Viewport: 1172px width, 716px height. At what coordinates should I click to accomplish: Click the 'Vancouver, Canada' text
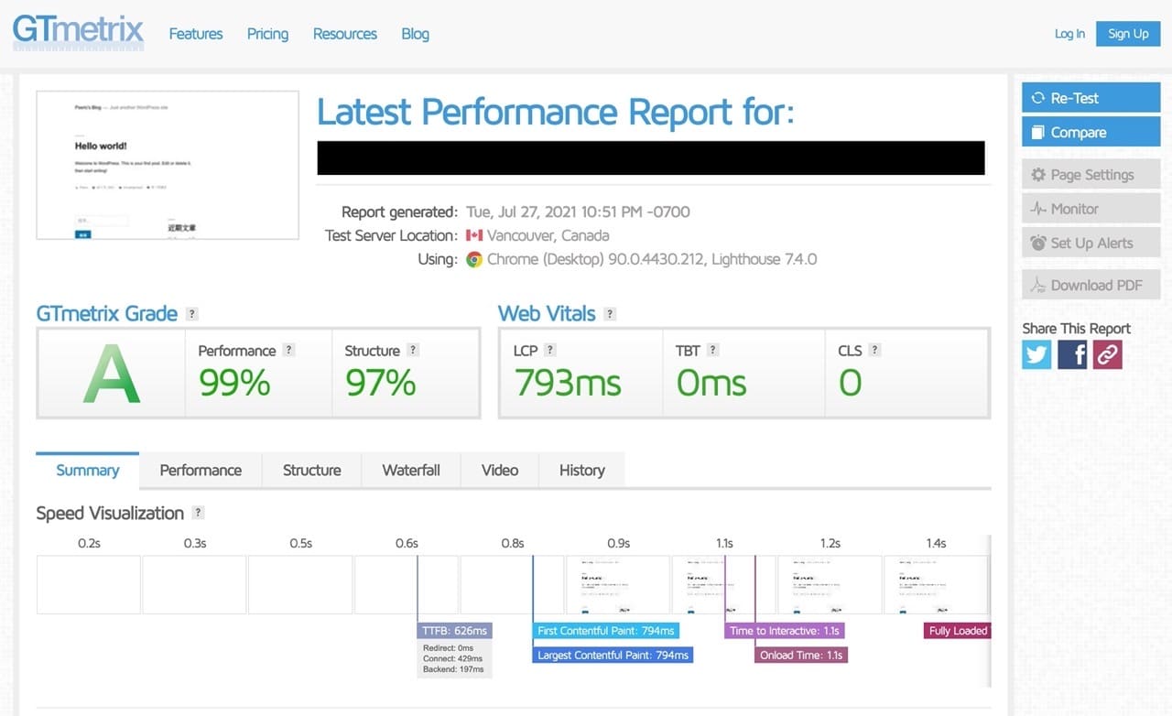[548, 235]
